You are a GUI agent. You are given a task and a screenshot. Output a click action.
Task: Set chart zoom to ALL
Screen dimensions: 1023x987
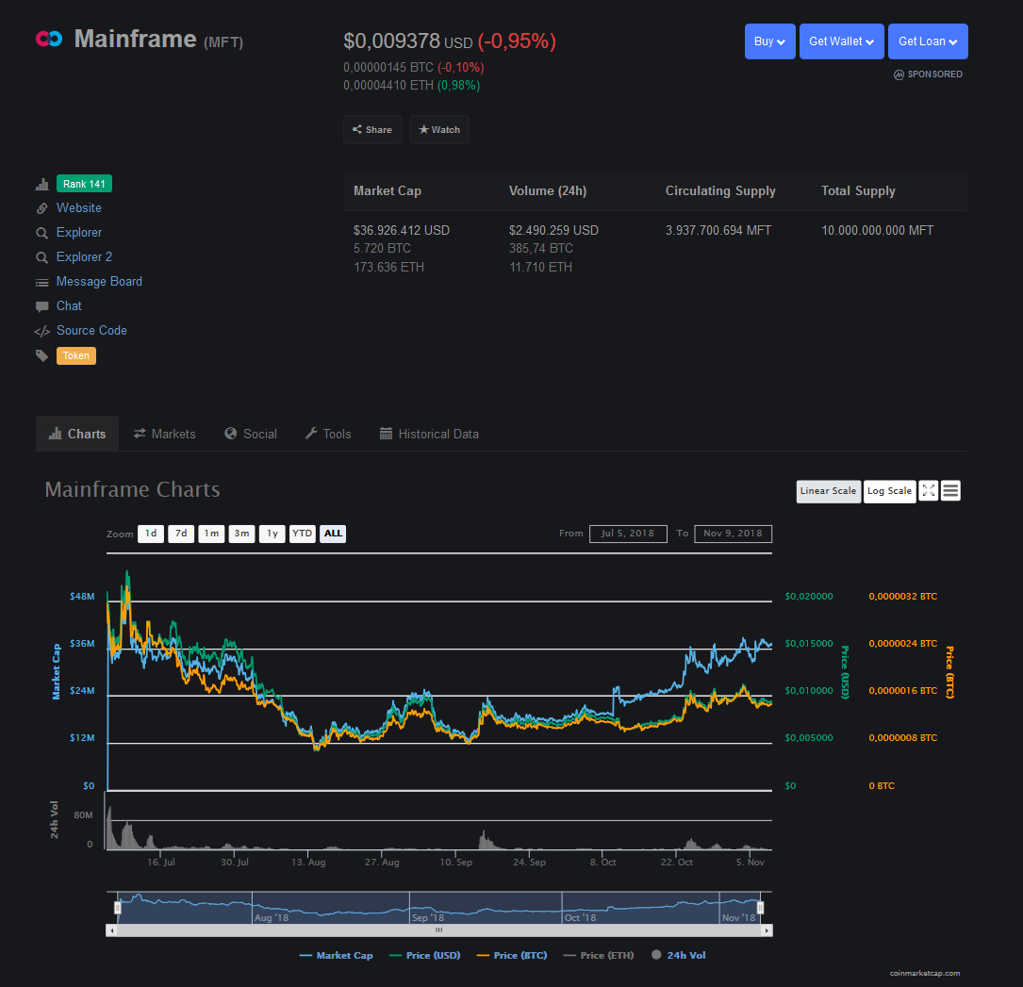(x=333, y=534)
